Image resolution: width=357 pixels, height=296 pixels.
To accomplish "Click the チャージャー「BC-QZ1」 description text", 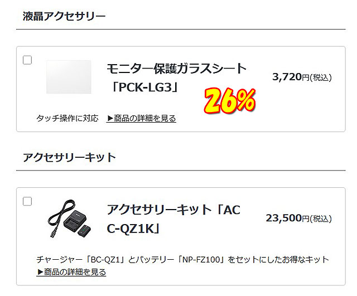I will point(182,259).
